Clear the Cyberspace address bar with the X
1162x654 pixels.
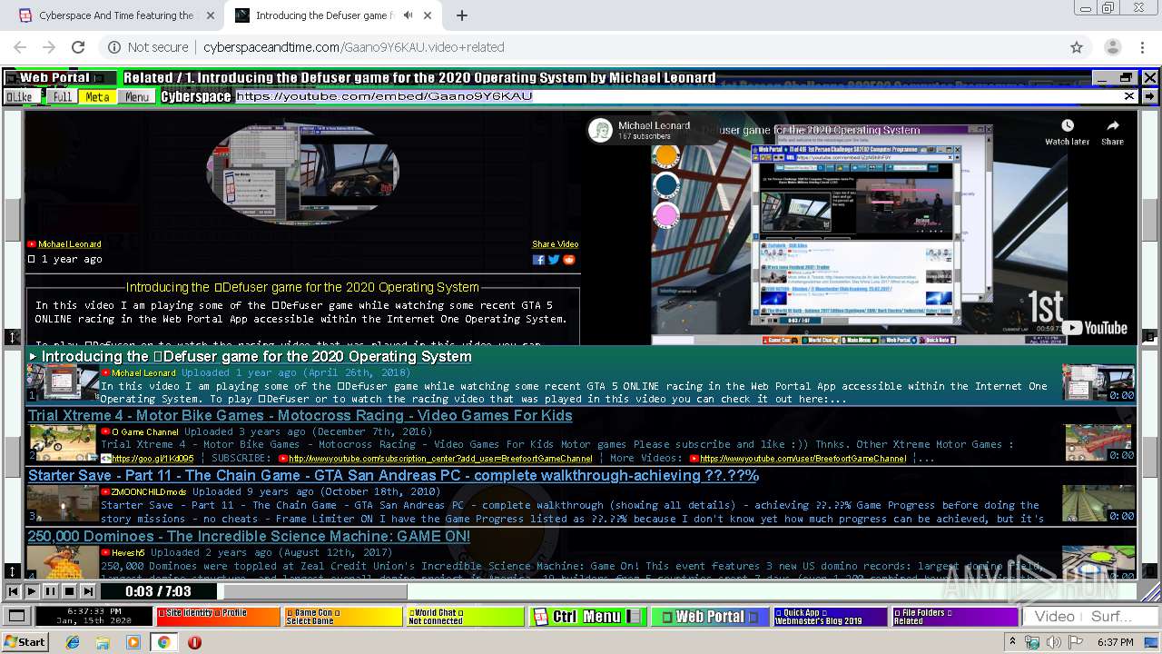(x=1129, y=96)
